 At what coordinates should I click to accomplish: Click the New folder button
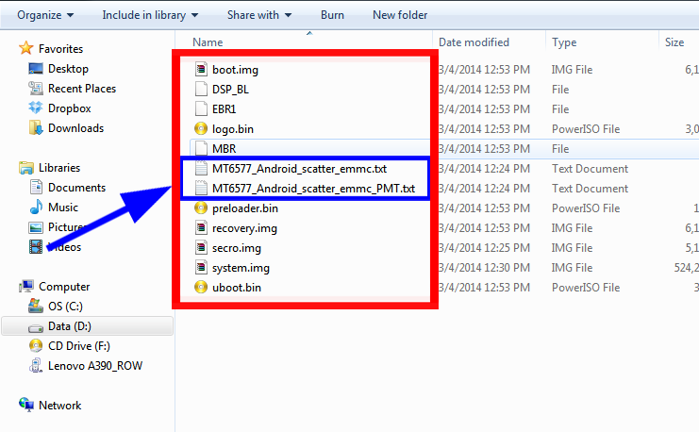pos(400,15)
